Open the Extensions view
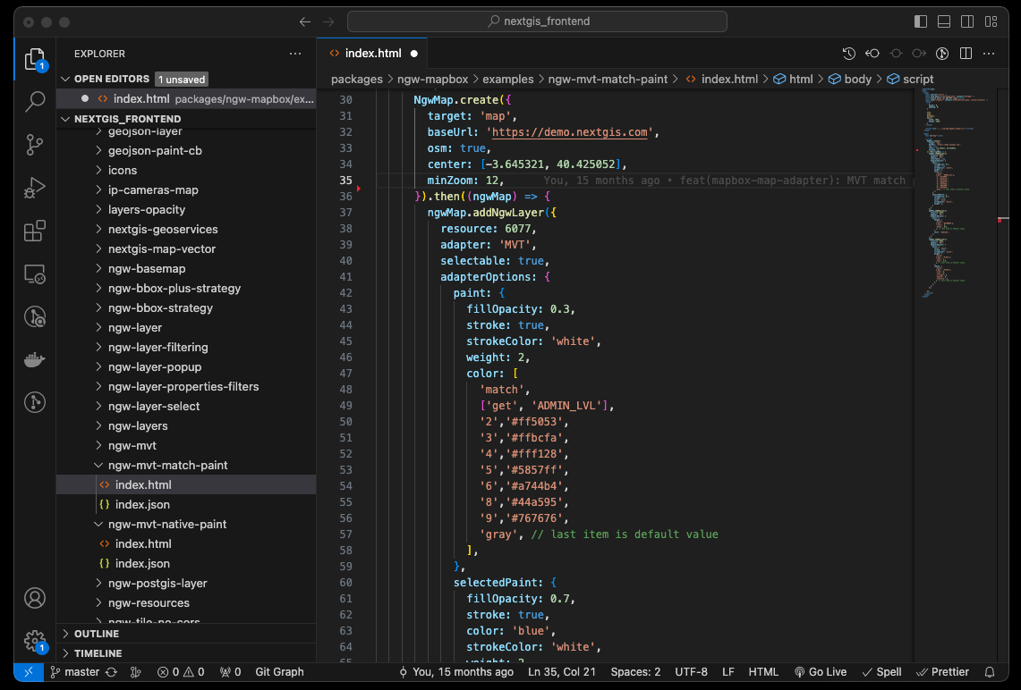 tap(35, 231)
